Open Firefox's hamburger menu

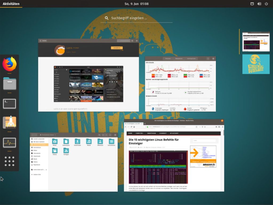(222, 127)
